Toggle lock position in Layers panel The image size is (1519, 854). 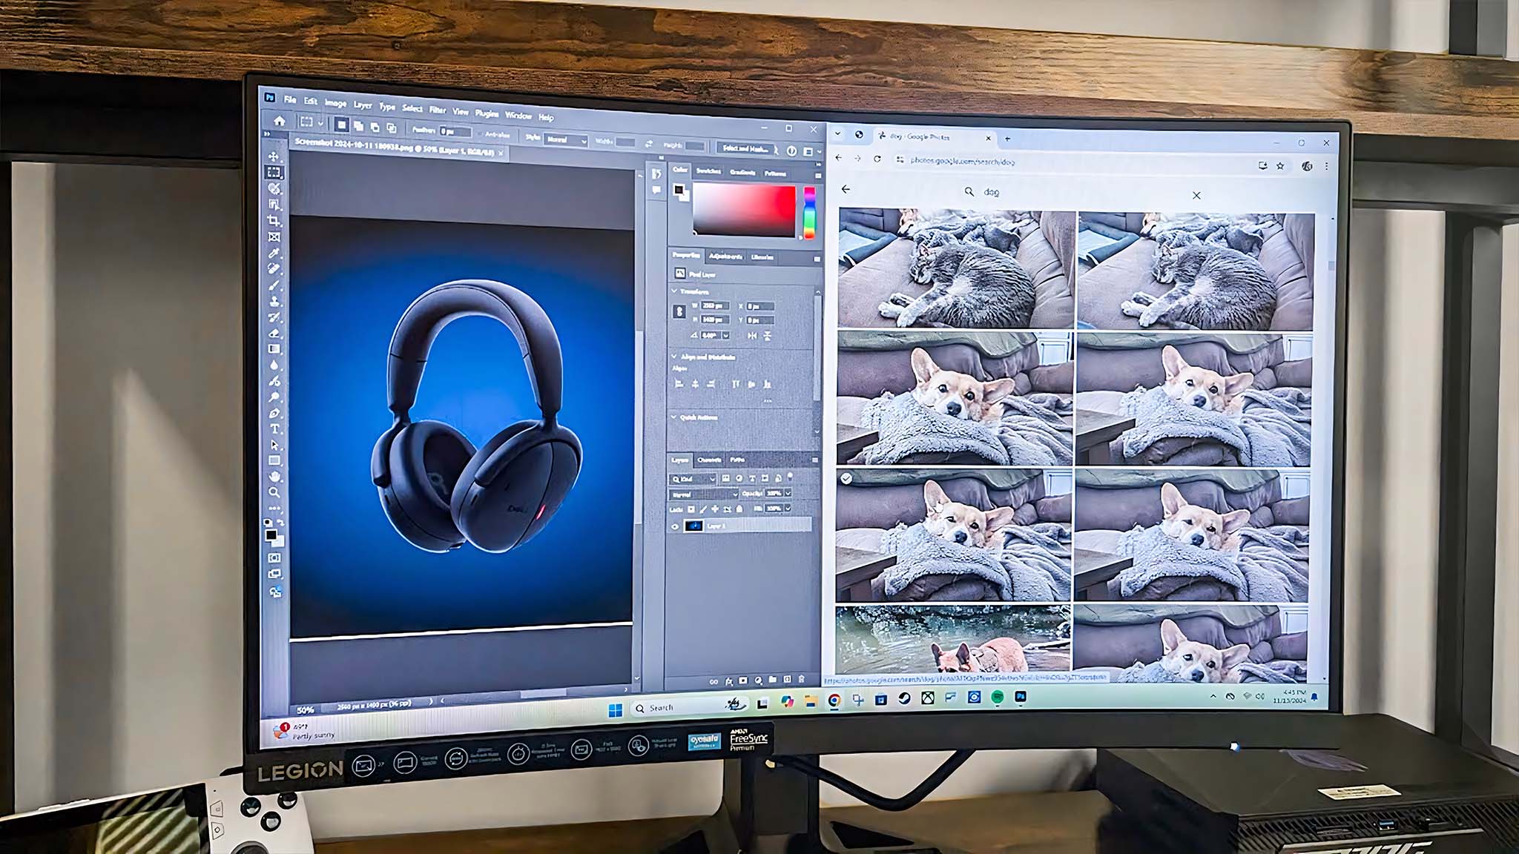click(715, 509)
